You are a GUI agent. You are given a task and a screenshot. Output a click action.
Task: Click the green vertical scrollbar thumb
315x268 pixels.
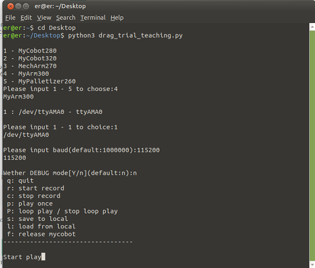312,146
